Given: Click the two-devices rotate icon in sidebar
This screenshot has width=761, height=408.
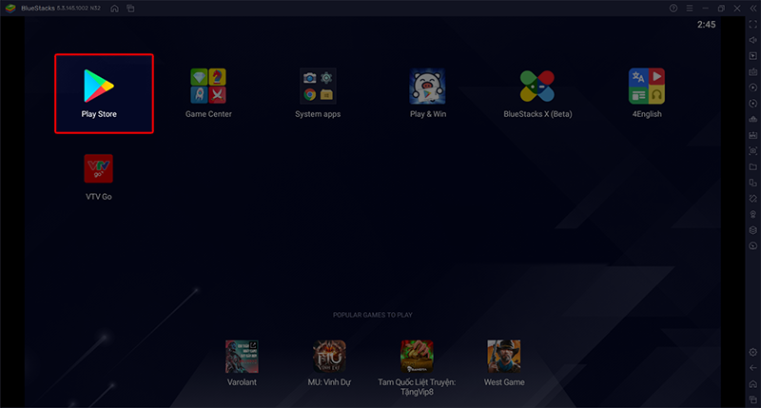Looking at the screenshot, I should tap(753, 183).
